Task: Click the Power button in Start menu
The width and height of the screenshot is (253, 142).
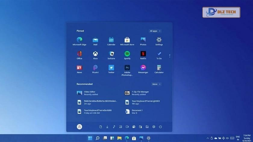Action: point(160,127)
